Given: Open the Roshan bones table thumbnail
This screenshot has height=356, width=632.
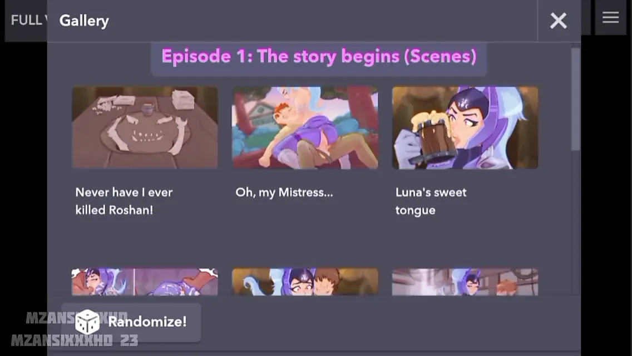Looking at the screenshot, I should pos(145,127).
